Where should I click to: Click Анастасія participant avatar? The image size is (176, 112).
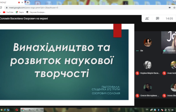coord(173,65)
